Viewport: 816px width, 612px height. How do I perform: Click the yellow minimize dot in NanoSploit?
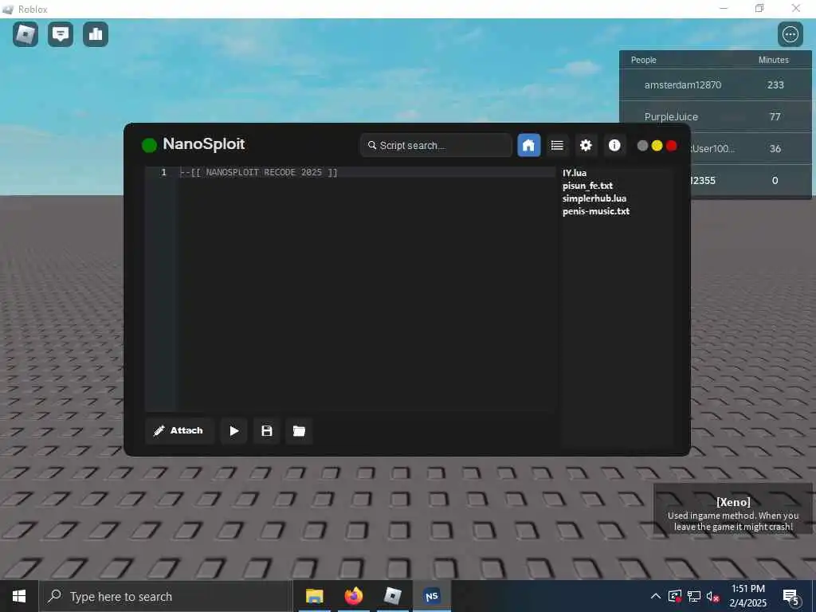coord(657,146)
